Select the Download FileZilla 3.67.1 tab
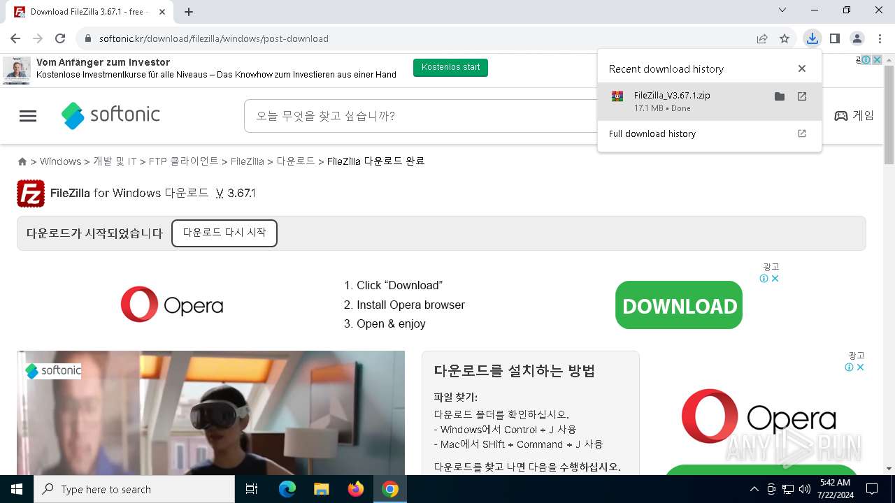 [91, 12]
